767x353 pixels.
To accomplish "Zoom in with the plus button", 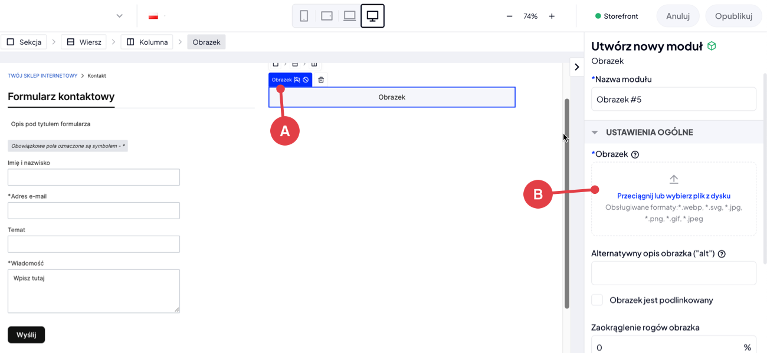I will tap(552, 16).
